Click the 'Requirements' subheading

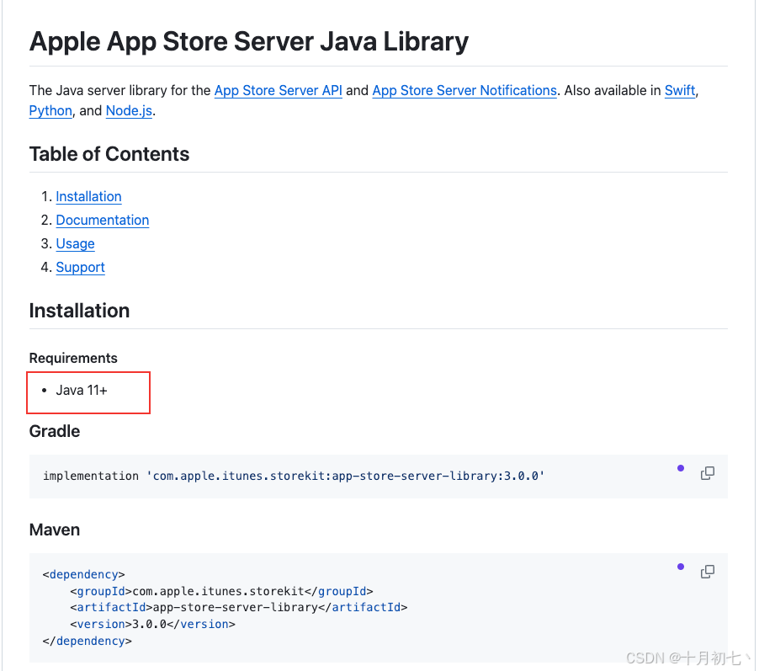pos(73,358)
